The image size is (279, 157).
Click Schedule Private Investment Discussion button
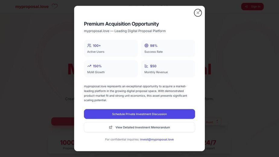pos(139,114)
